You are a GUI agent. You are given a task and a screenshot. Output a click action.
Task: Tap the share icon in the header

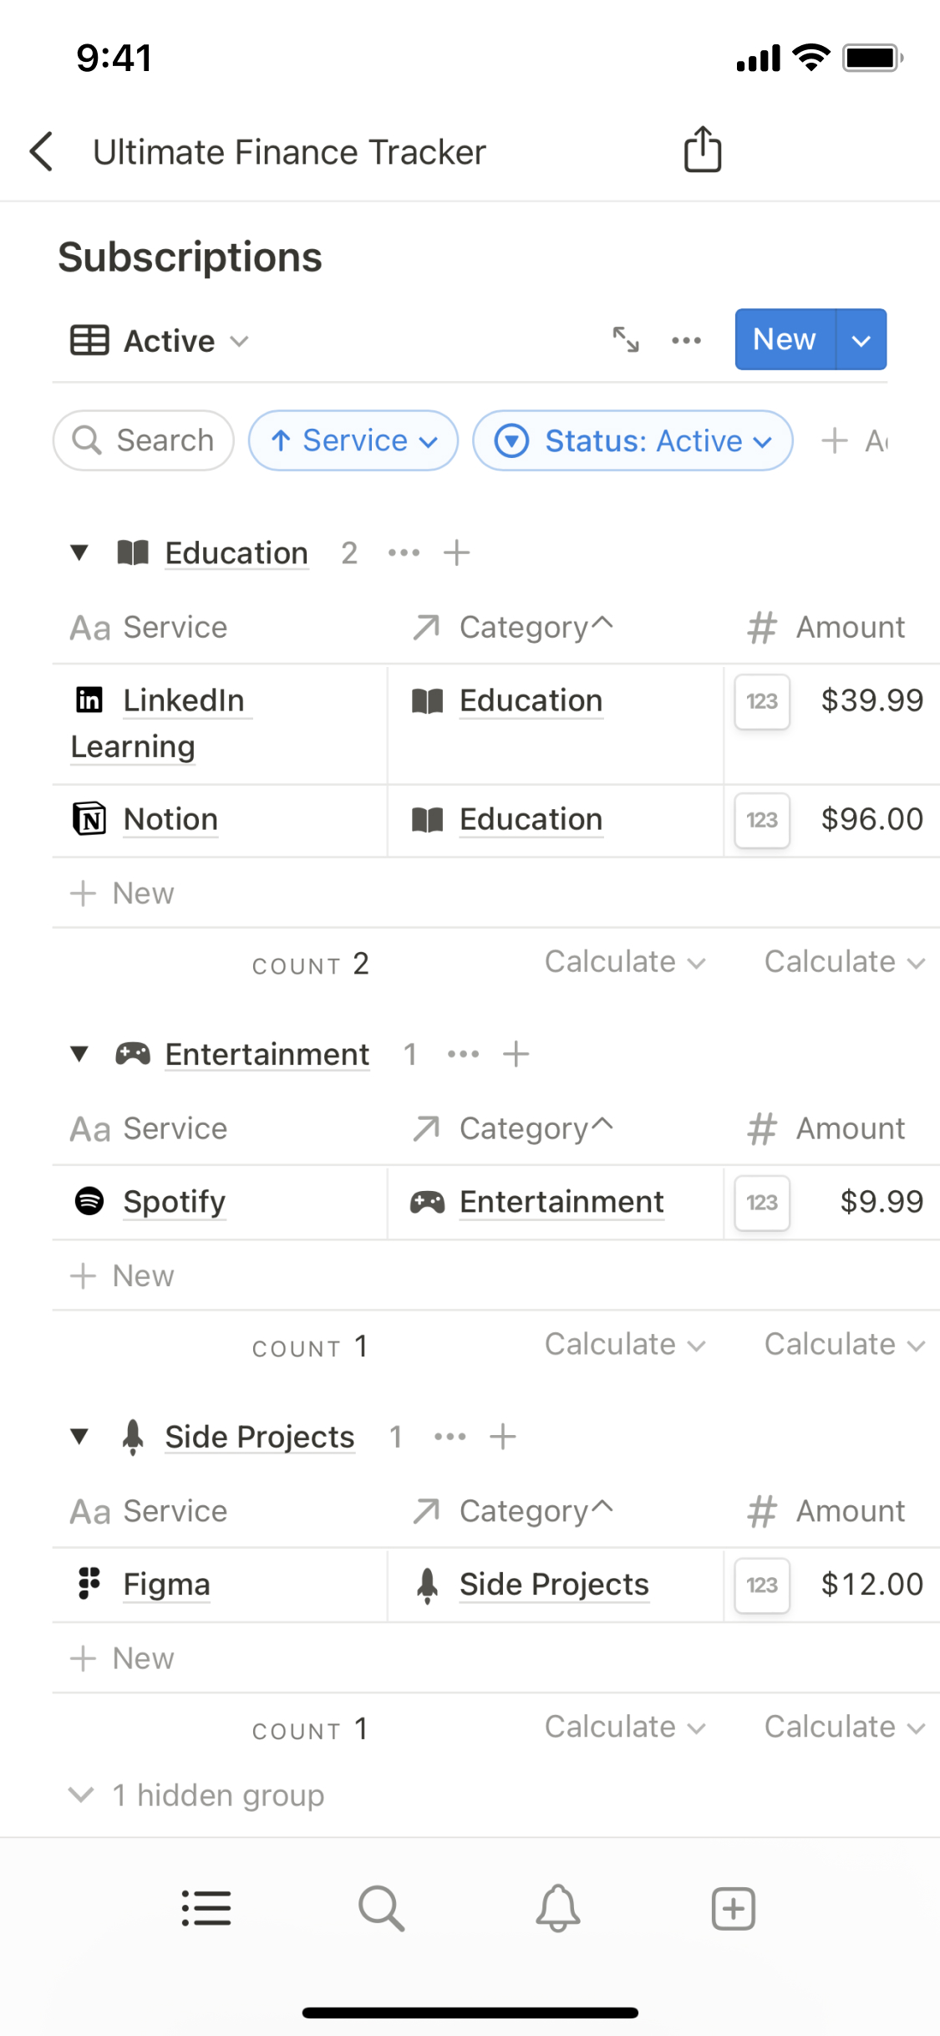click(702, 150)
